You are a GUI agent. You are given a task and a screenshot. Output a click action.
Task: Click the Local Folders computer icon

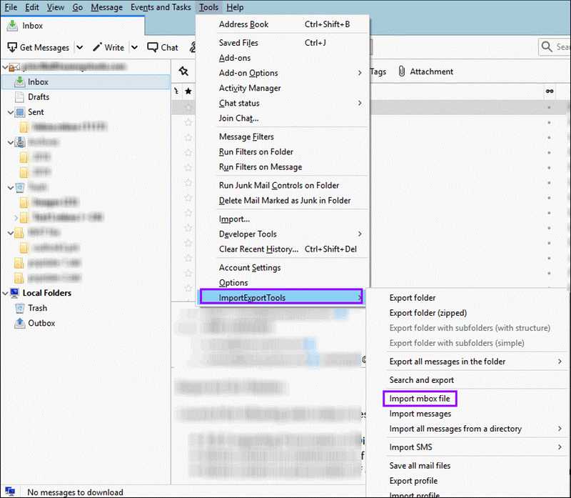pyautogui.click(x=15, y=293)
